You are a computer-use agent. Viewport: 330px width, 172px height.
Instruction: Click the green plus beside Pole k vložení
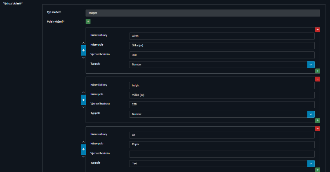[88, 21]
